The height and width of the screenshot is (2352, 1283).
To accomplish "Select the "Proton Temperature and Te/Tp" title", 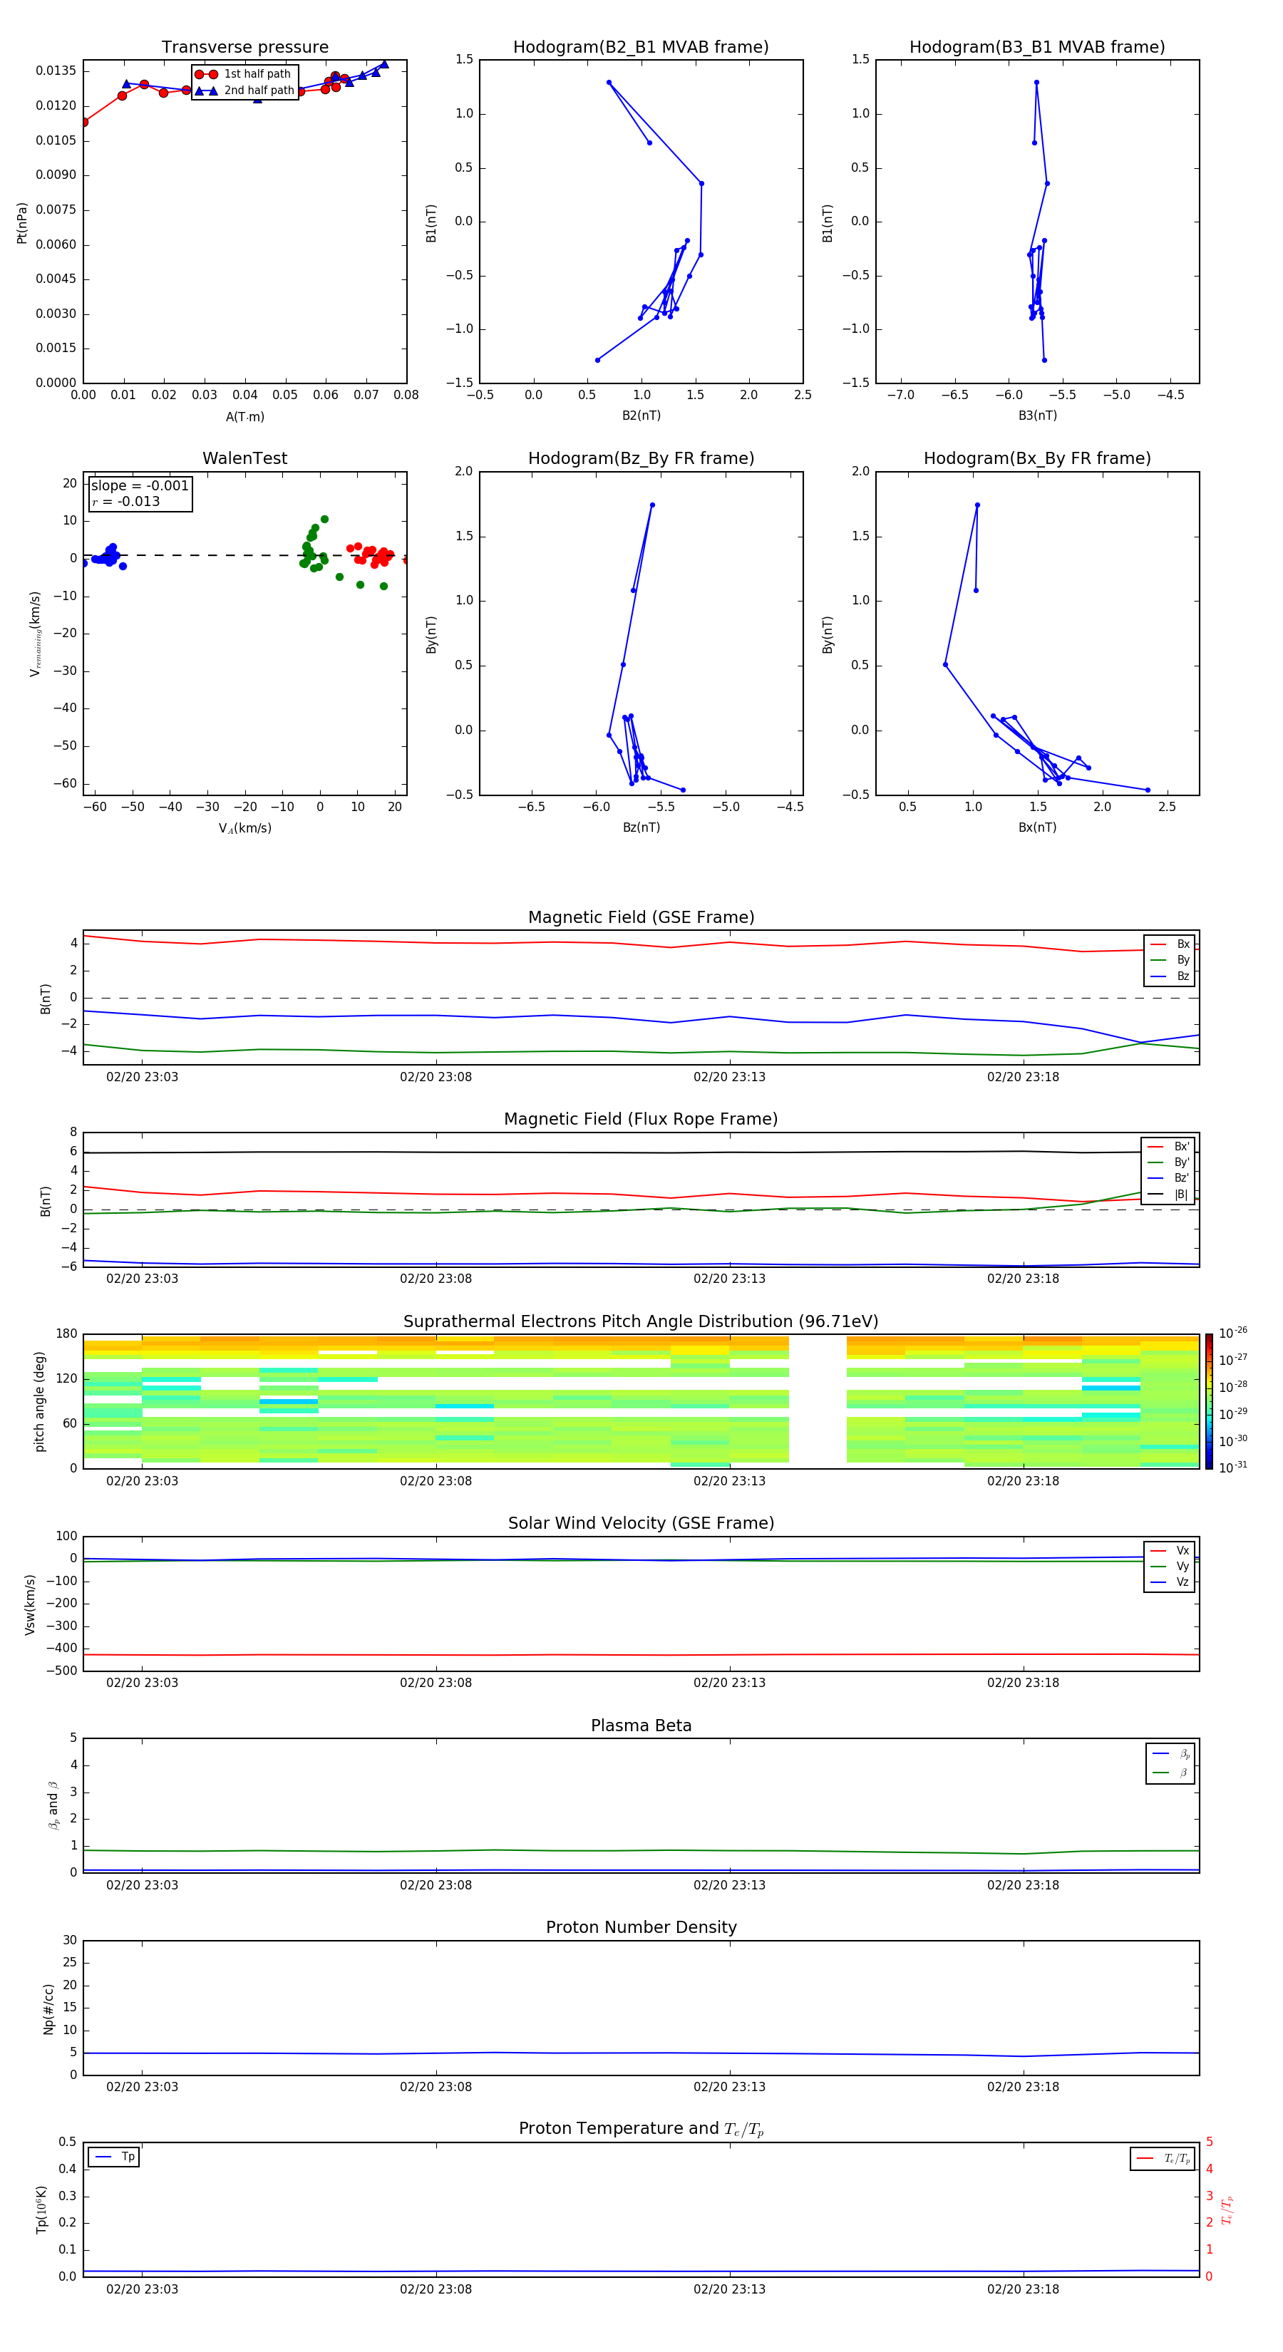I will coord(641,2129).
